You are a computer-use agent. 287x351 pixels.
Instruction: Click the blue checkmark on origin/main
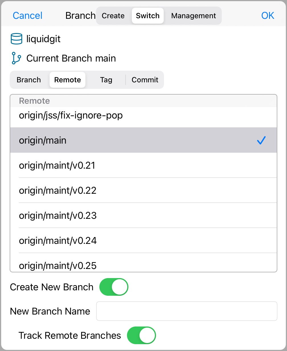[x=261, y=140]
